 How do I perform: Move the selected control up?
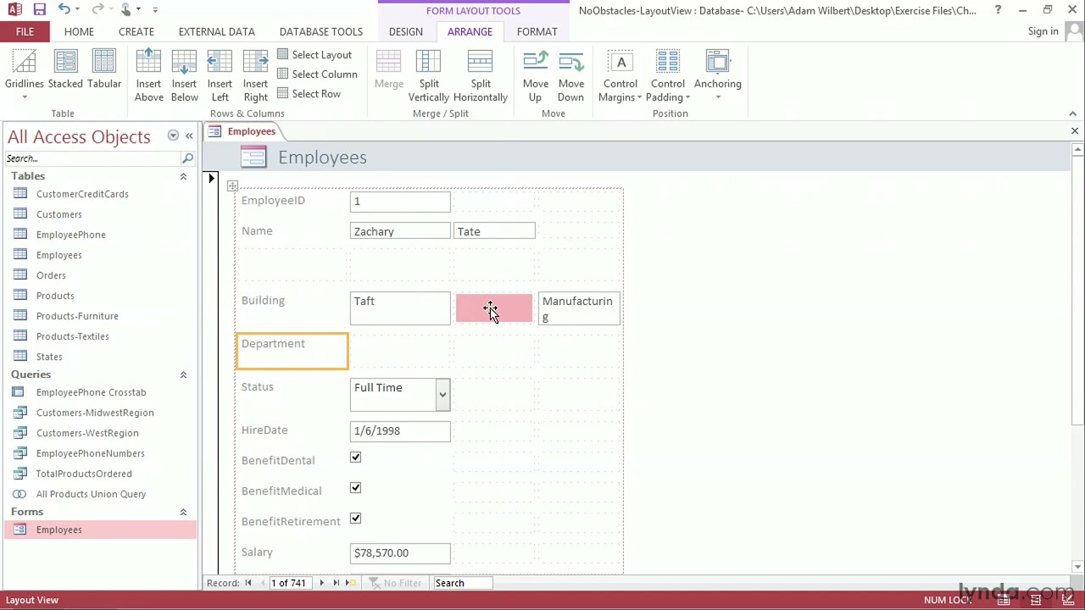(x=535, y=75)
